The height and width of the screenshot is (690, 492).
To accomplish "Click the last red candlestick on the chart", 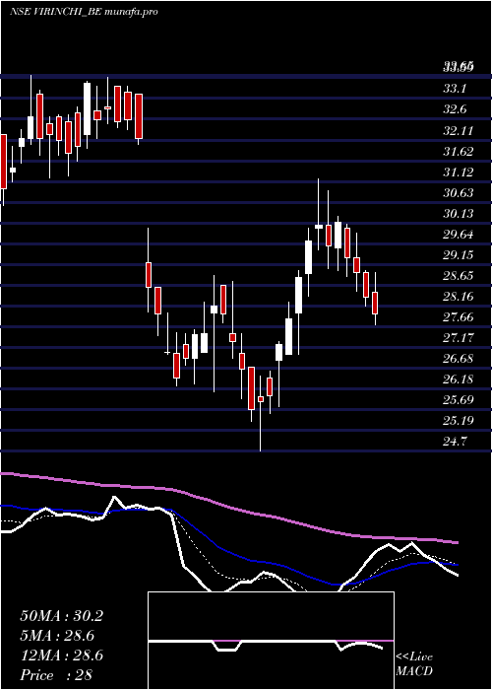I will 375,303.
